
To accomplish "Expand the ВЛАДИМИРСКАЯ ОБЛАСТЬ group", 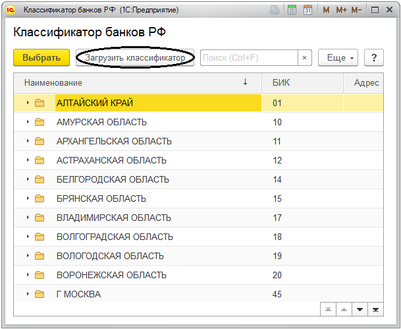I will (x=28, y=218).
